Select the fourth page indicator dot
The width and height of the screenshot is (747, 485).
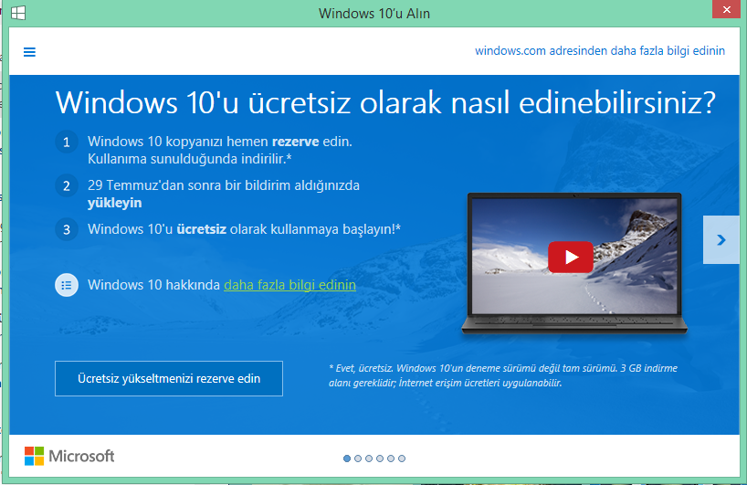[x=380, y=459]
